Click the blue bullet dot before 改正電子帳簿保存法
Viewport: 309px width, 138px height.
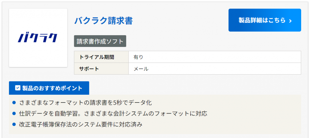14,124
